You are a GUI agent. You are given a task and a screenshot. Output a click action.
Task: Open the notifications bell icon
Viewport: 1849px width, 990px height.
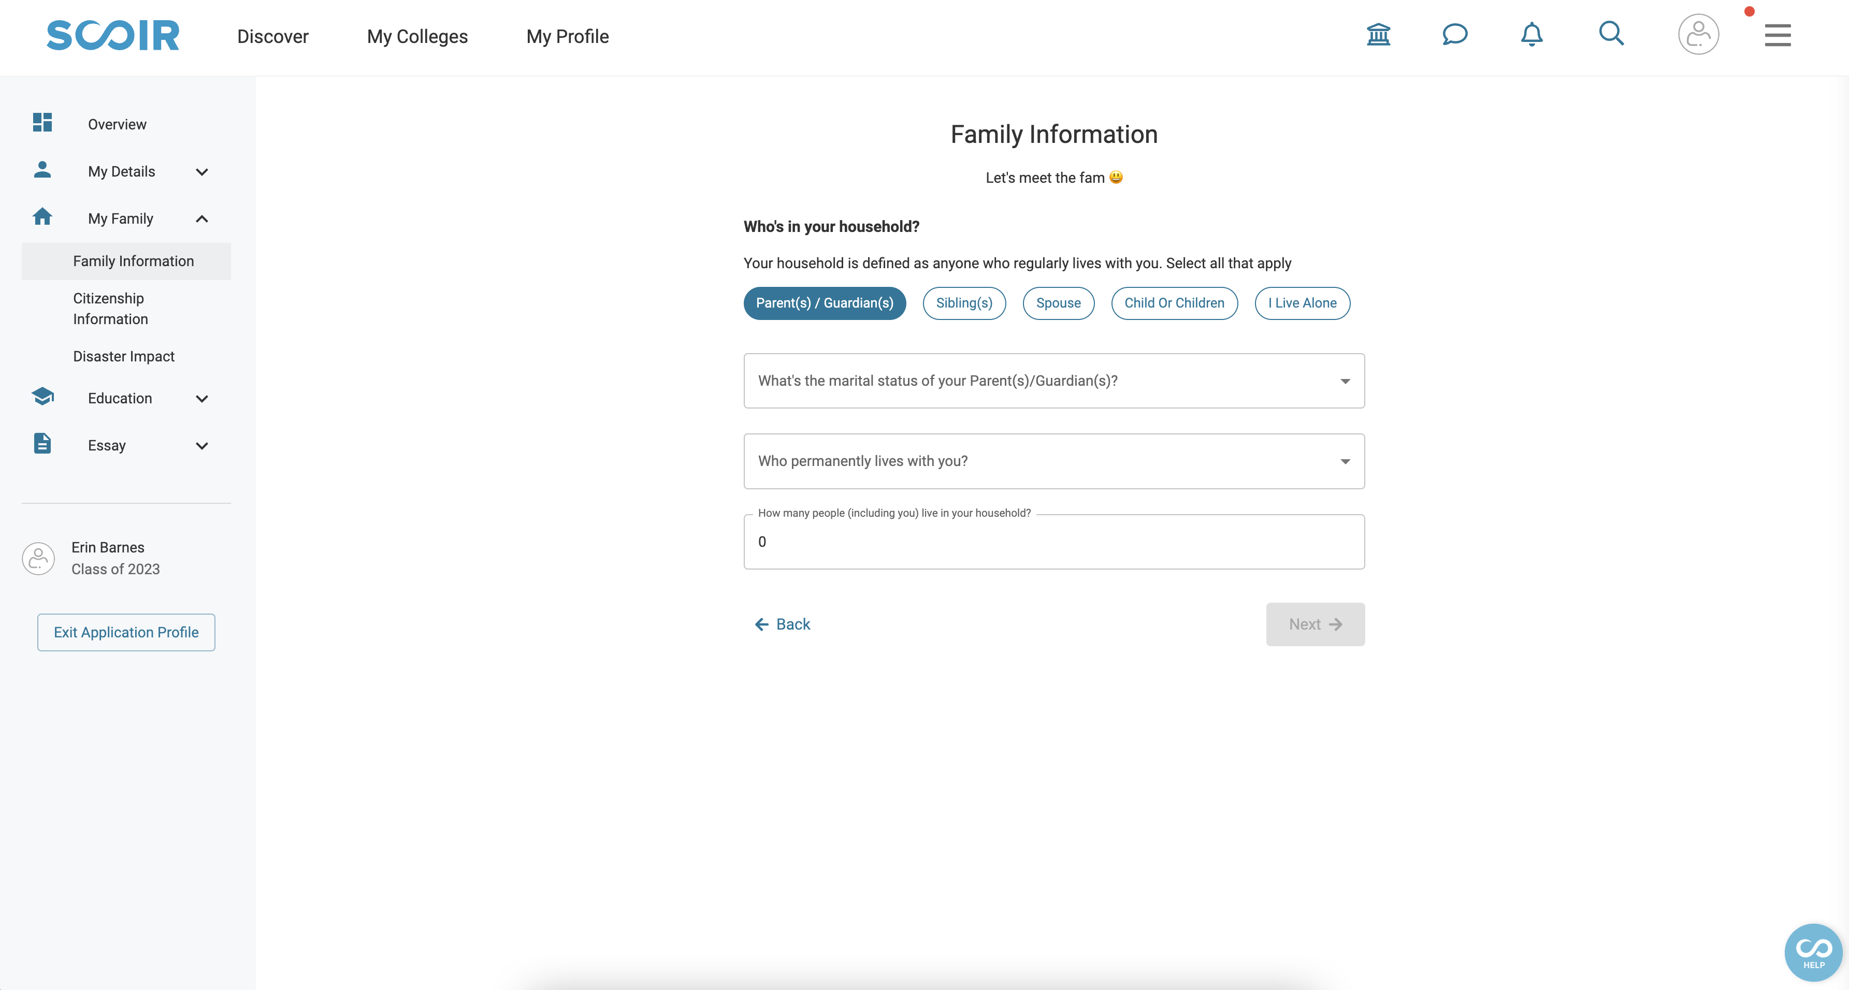[x=1532, y=35]
